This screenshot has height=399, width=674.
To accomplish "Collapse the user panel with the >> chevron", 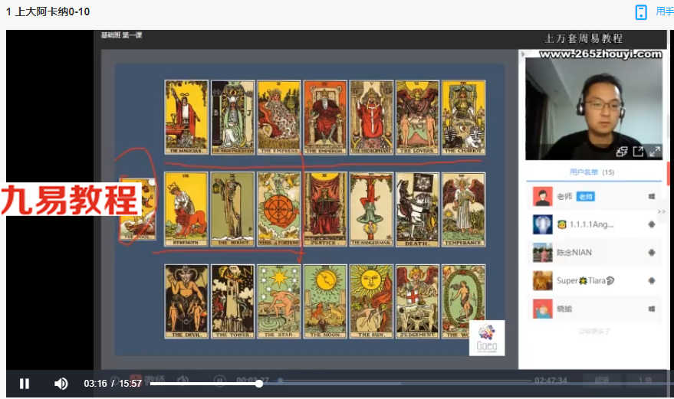I will click(x=662, y=211).
